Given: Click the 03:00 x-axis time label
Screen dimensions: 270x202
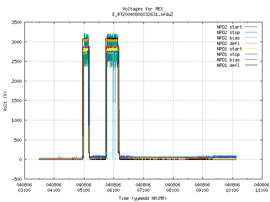Looking at the screenshot, I should (24, 190).
